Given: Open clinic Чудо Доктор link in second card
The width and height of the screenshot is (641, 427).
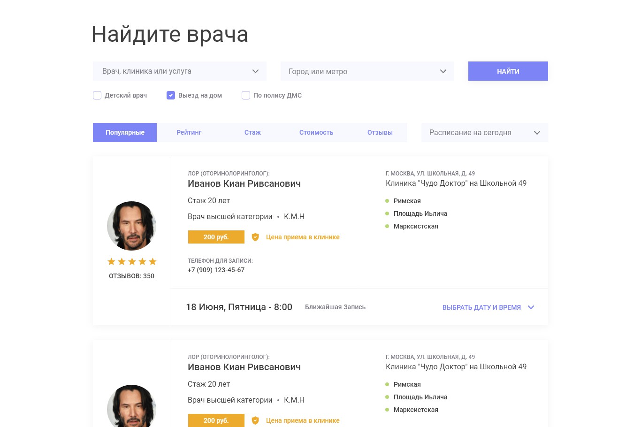Looking at the screenshot, I should click(456, 366).
